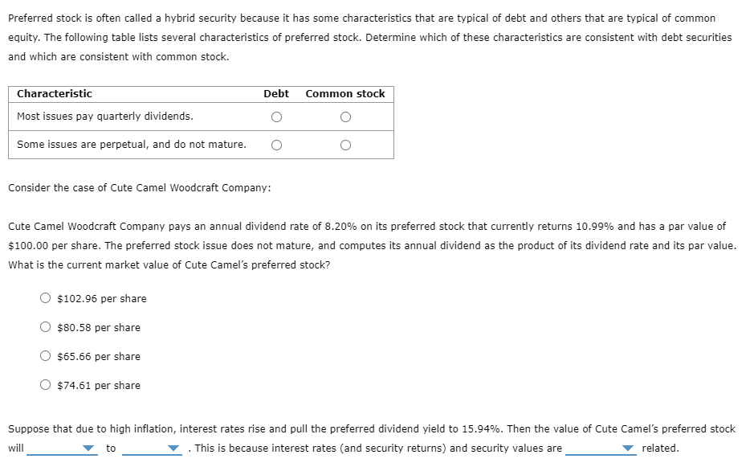This screenshot has width=750, height=467.
Task: Click the Debt column header
Action: click(276, 94)
